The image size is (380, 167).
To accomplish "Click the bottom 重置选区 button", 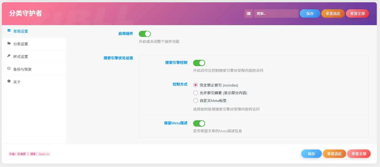I will coord(334,154).
